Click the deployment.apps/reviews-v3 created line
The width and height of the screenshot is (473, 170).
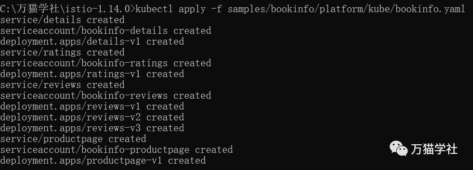coord(92,128)
